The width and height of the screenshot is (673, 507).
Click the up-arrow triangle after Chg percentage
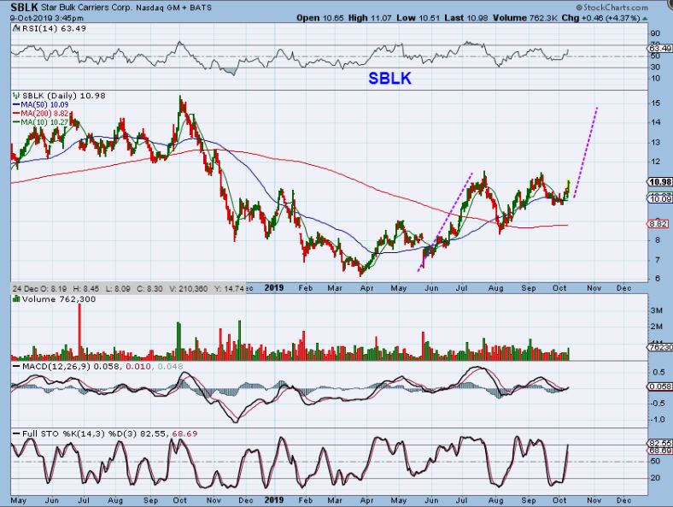pos(645,19)
